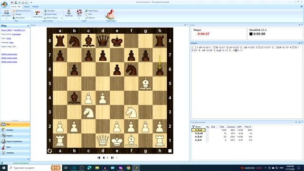Toggle checkbox in fourth tree move row
The height and width of the screenshot is (171, 304).
pyautogui.click(x=207, y=140)
